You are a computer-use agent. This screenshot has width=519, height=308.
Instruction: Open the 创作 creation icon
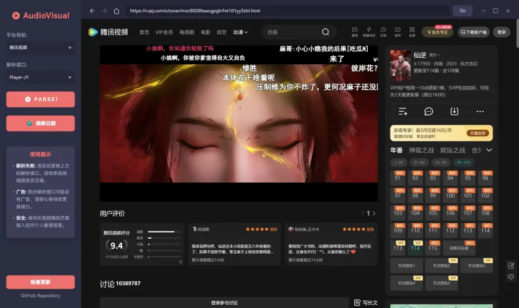pos(398,32)
